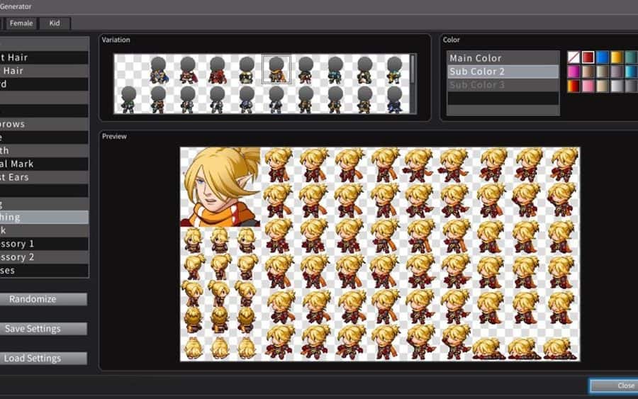Screen dimensions: 638x399
Task: Choose the blue and yellow clothing variation
Action: tap(157, 69)
